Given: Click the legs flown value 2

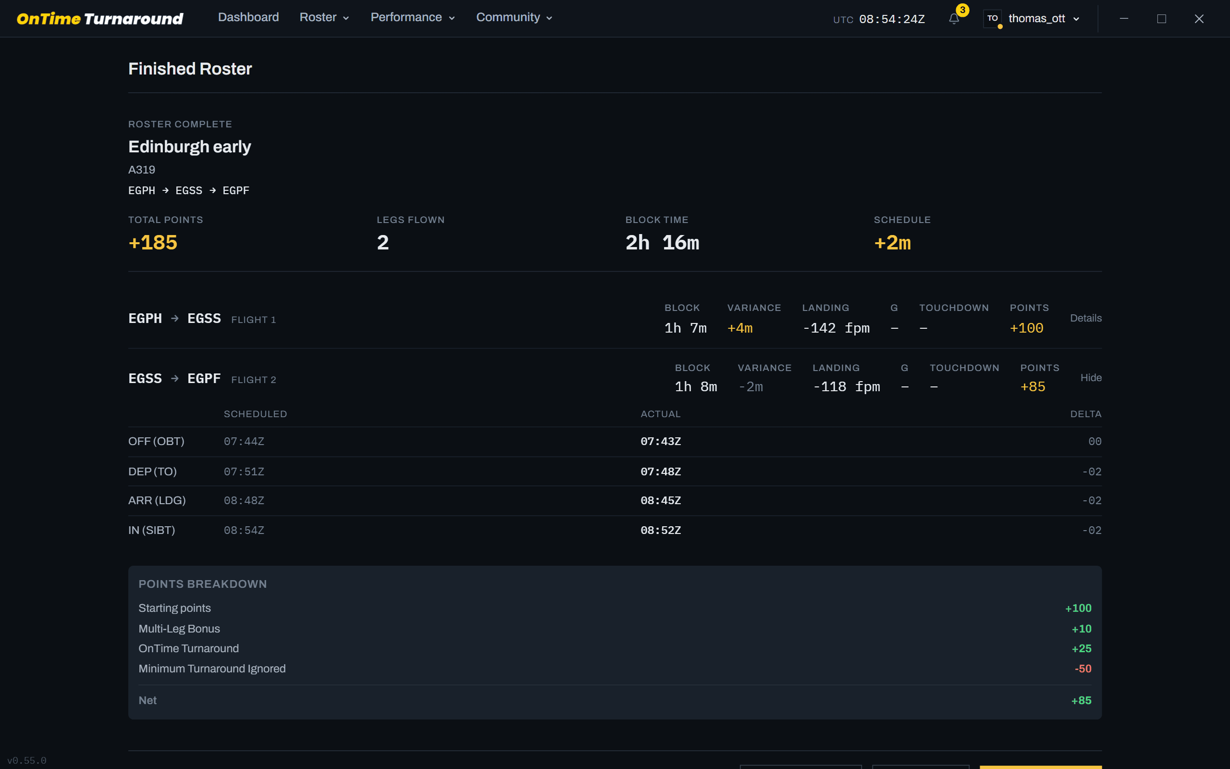Looking at the screenshot, I should [x=383, y=243].
